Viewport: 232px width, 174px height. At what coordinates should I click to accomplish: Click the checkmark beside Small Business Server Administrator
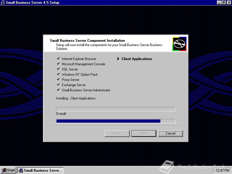(58, 90)
